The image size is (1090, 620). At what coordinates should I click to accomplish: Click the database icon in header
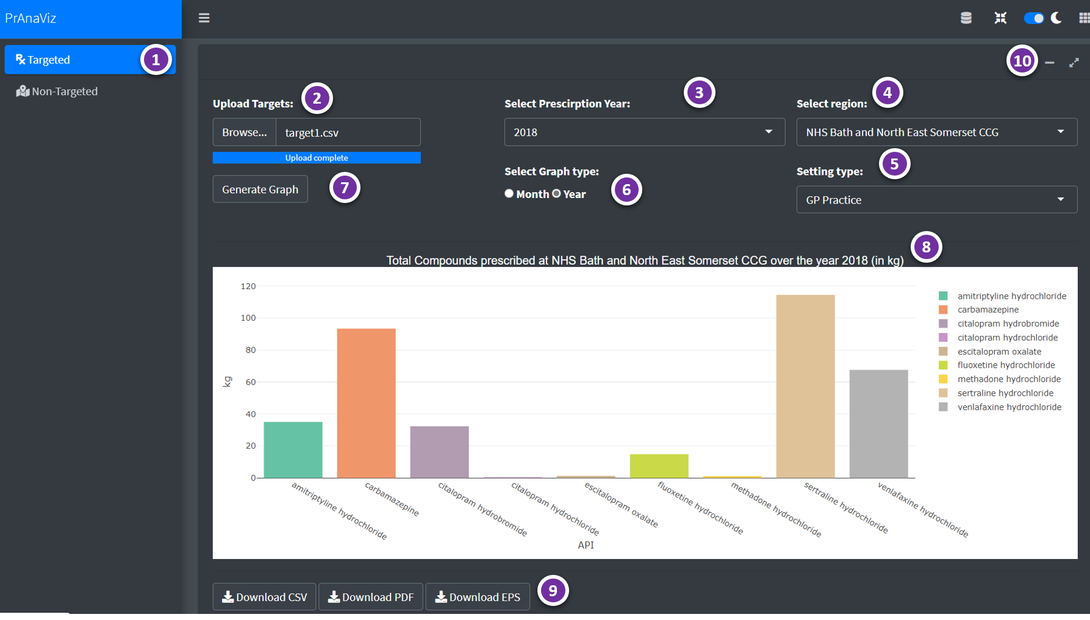click(966, 18)
